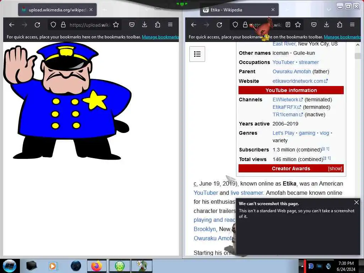This screenshot has width=364, height=273.
Task: Open tracking protection shield in left window
Action: (x=53, y=25)
